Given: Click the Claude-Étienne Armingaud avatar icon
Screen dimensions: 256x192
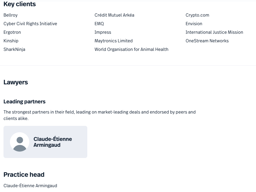Looking at the screenshot, I should point(20,142).
